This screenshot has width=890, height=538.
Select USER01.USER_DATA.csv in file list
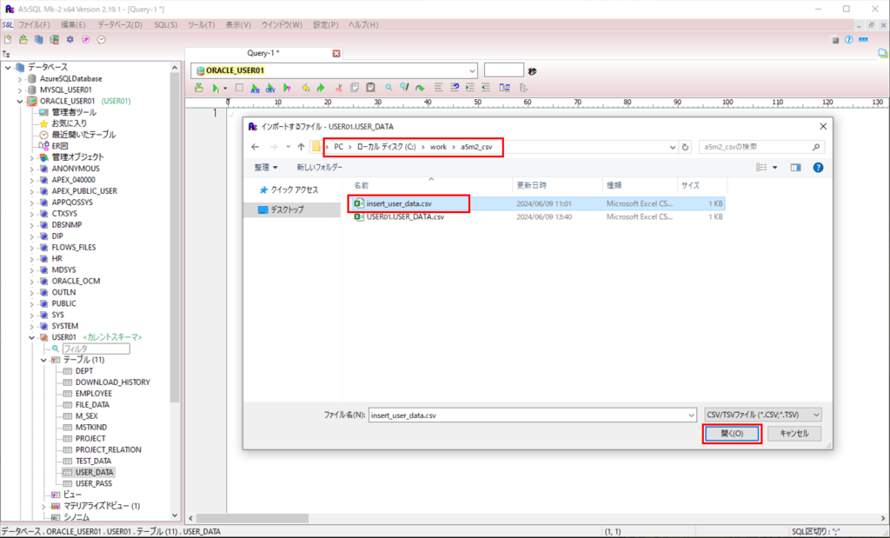pyautogui.click(x=405, y=217)
